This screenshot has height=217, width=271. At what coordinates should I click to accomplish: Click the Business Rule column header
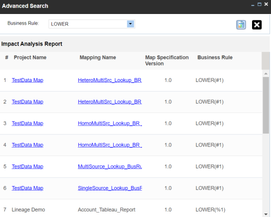pyautogui.click(x=215, y=57)
